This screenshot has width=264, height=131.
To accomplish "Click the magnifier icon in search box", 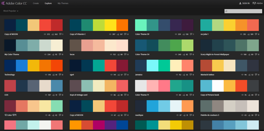I will coord(226,11).
